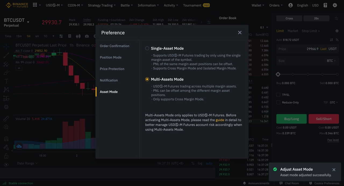Collapse the chart indicator legend chevron
The height and width of the screenshot is (186, 344).
click(19, 68)
